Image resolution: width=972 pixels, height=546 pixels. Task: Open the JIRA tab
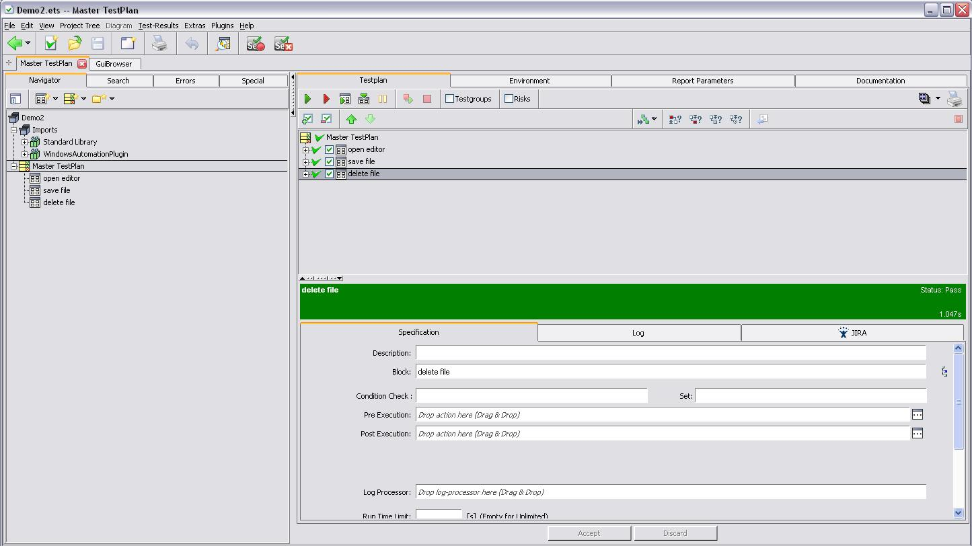[x=852, y=333]
